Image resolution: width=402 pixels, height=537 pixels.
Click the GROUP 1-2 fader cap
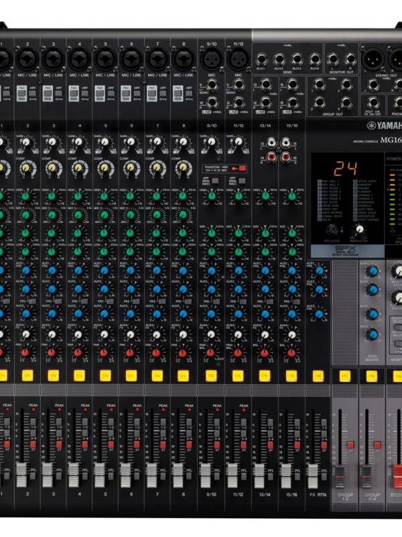coord(340,477)
